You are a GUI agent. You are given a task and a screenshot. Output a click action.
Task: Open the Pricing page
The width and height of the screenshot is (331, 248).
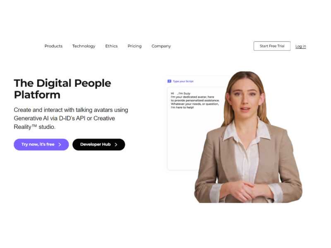[x=134, y=46]
